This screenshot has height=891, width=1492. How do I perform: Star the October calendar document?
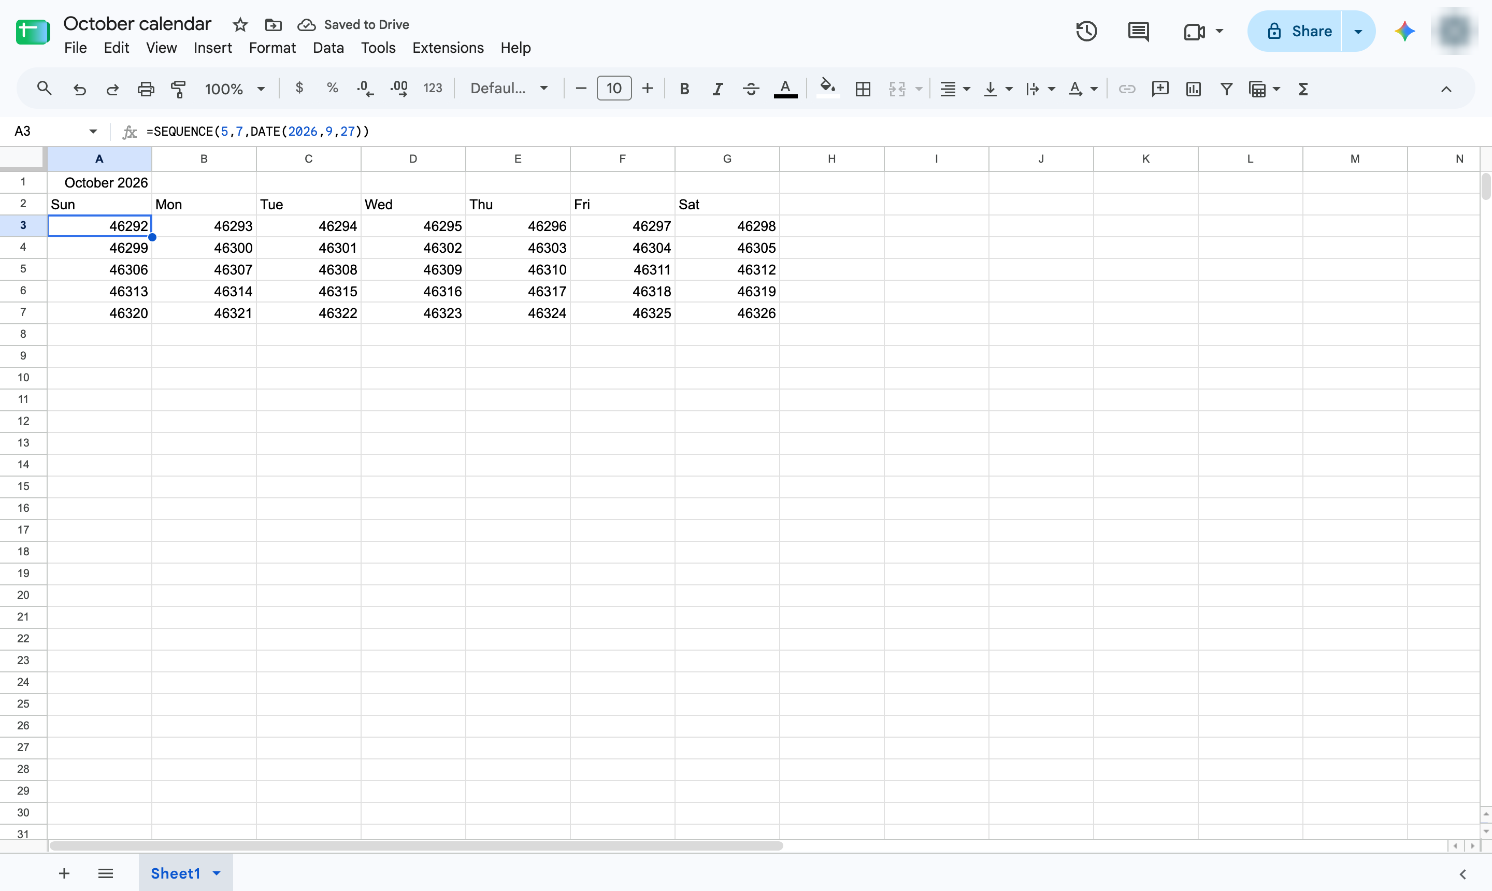(240, 25)
